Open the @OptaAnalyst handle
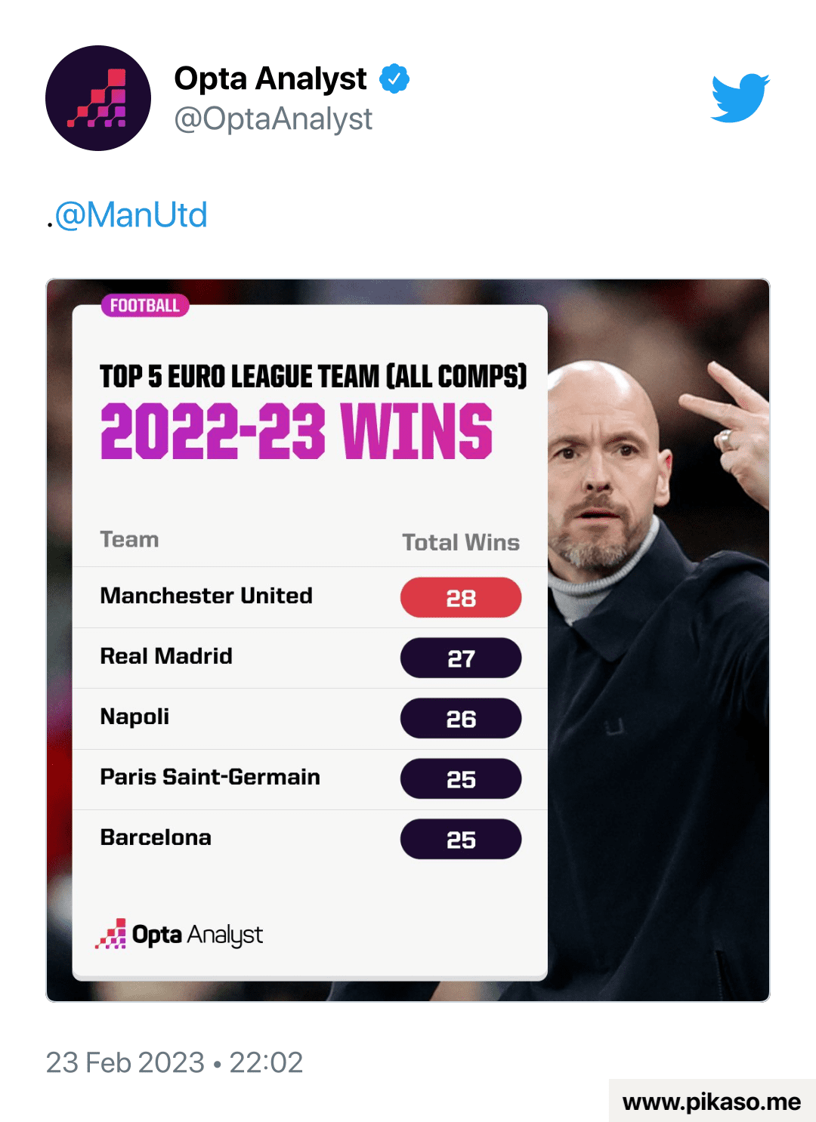Viewport: 816px width, 1122px height. (x=273, y=119)
